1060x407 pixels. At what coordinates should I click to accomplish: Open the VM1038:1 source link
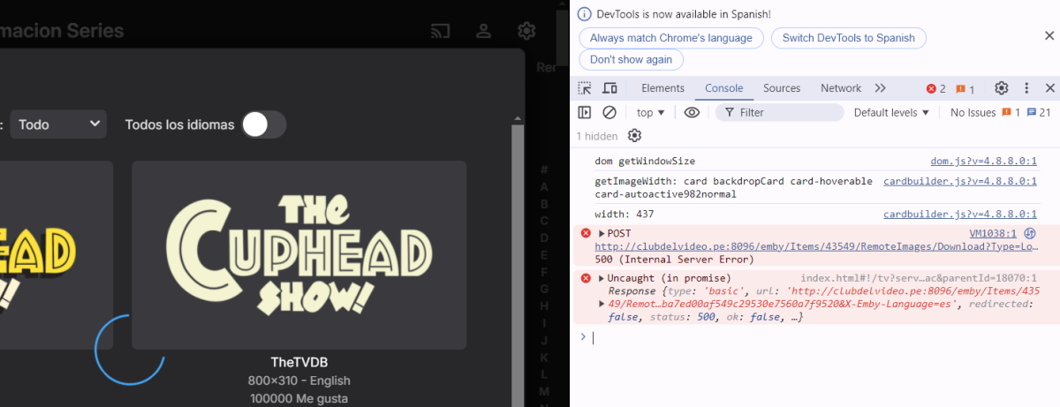pos(993,234)
